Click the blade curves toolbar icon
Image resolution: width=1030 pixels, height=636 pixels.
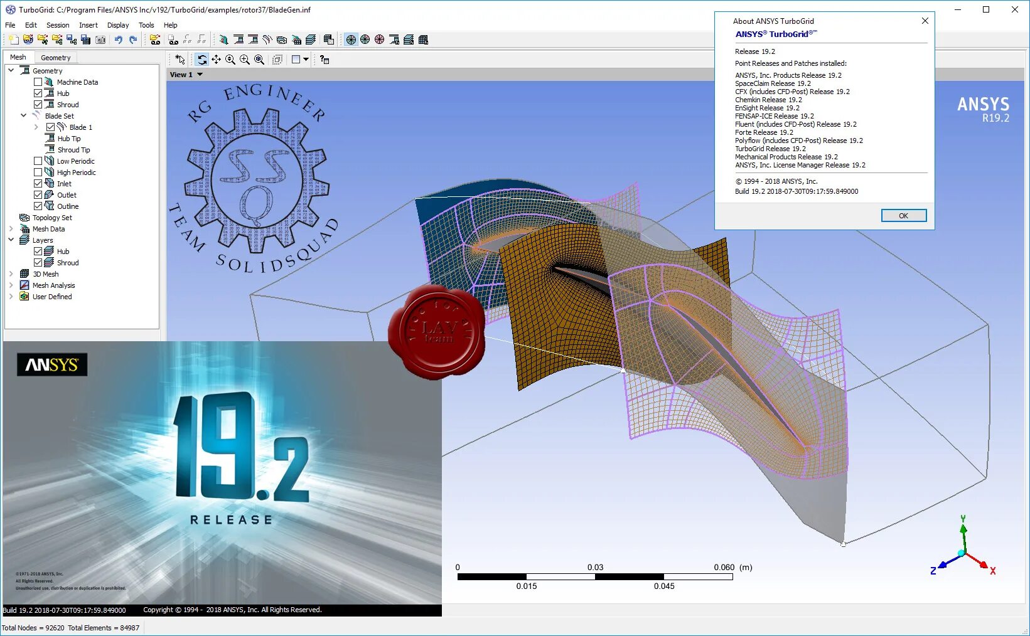tap(267, 40)
